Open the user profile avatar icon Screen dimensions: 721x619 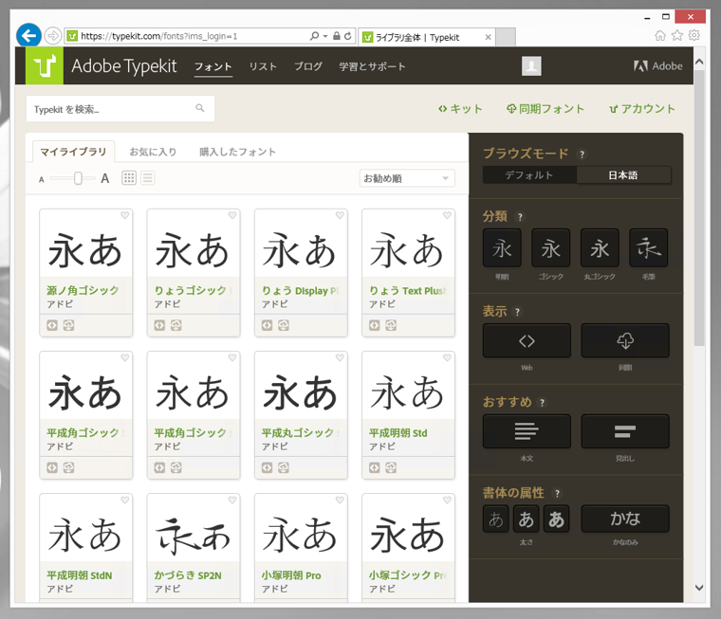(531, 66)
